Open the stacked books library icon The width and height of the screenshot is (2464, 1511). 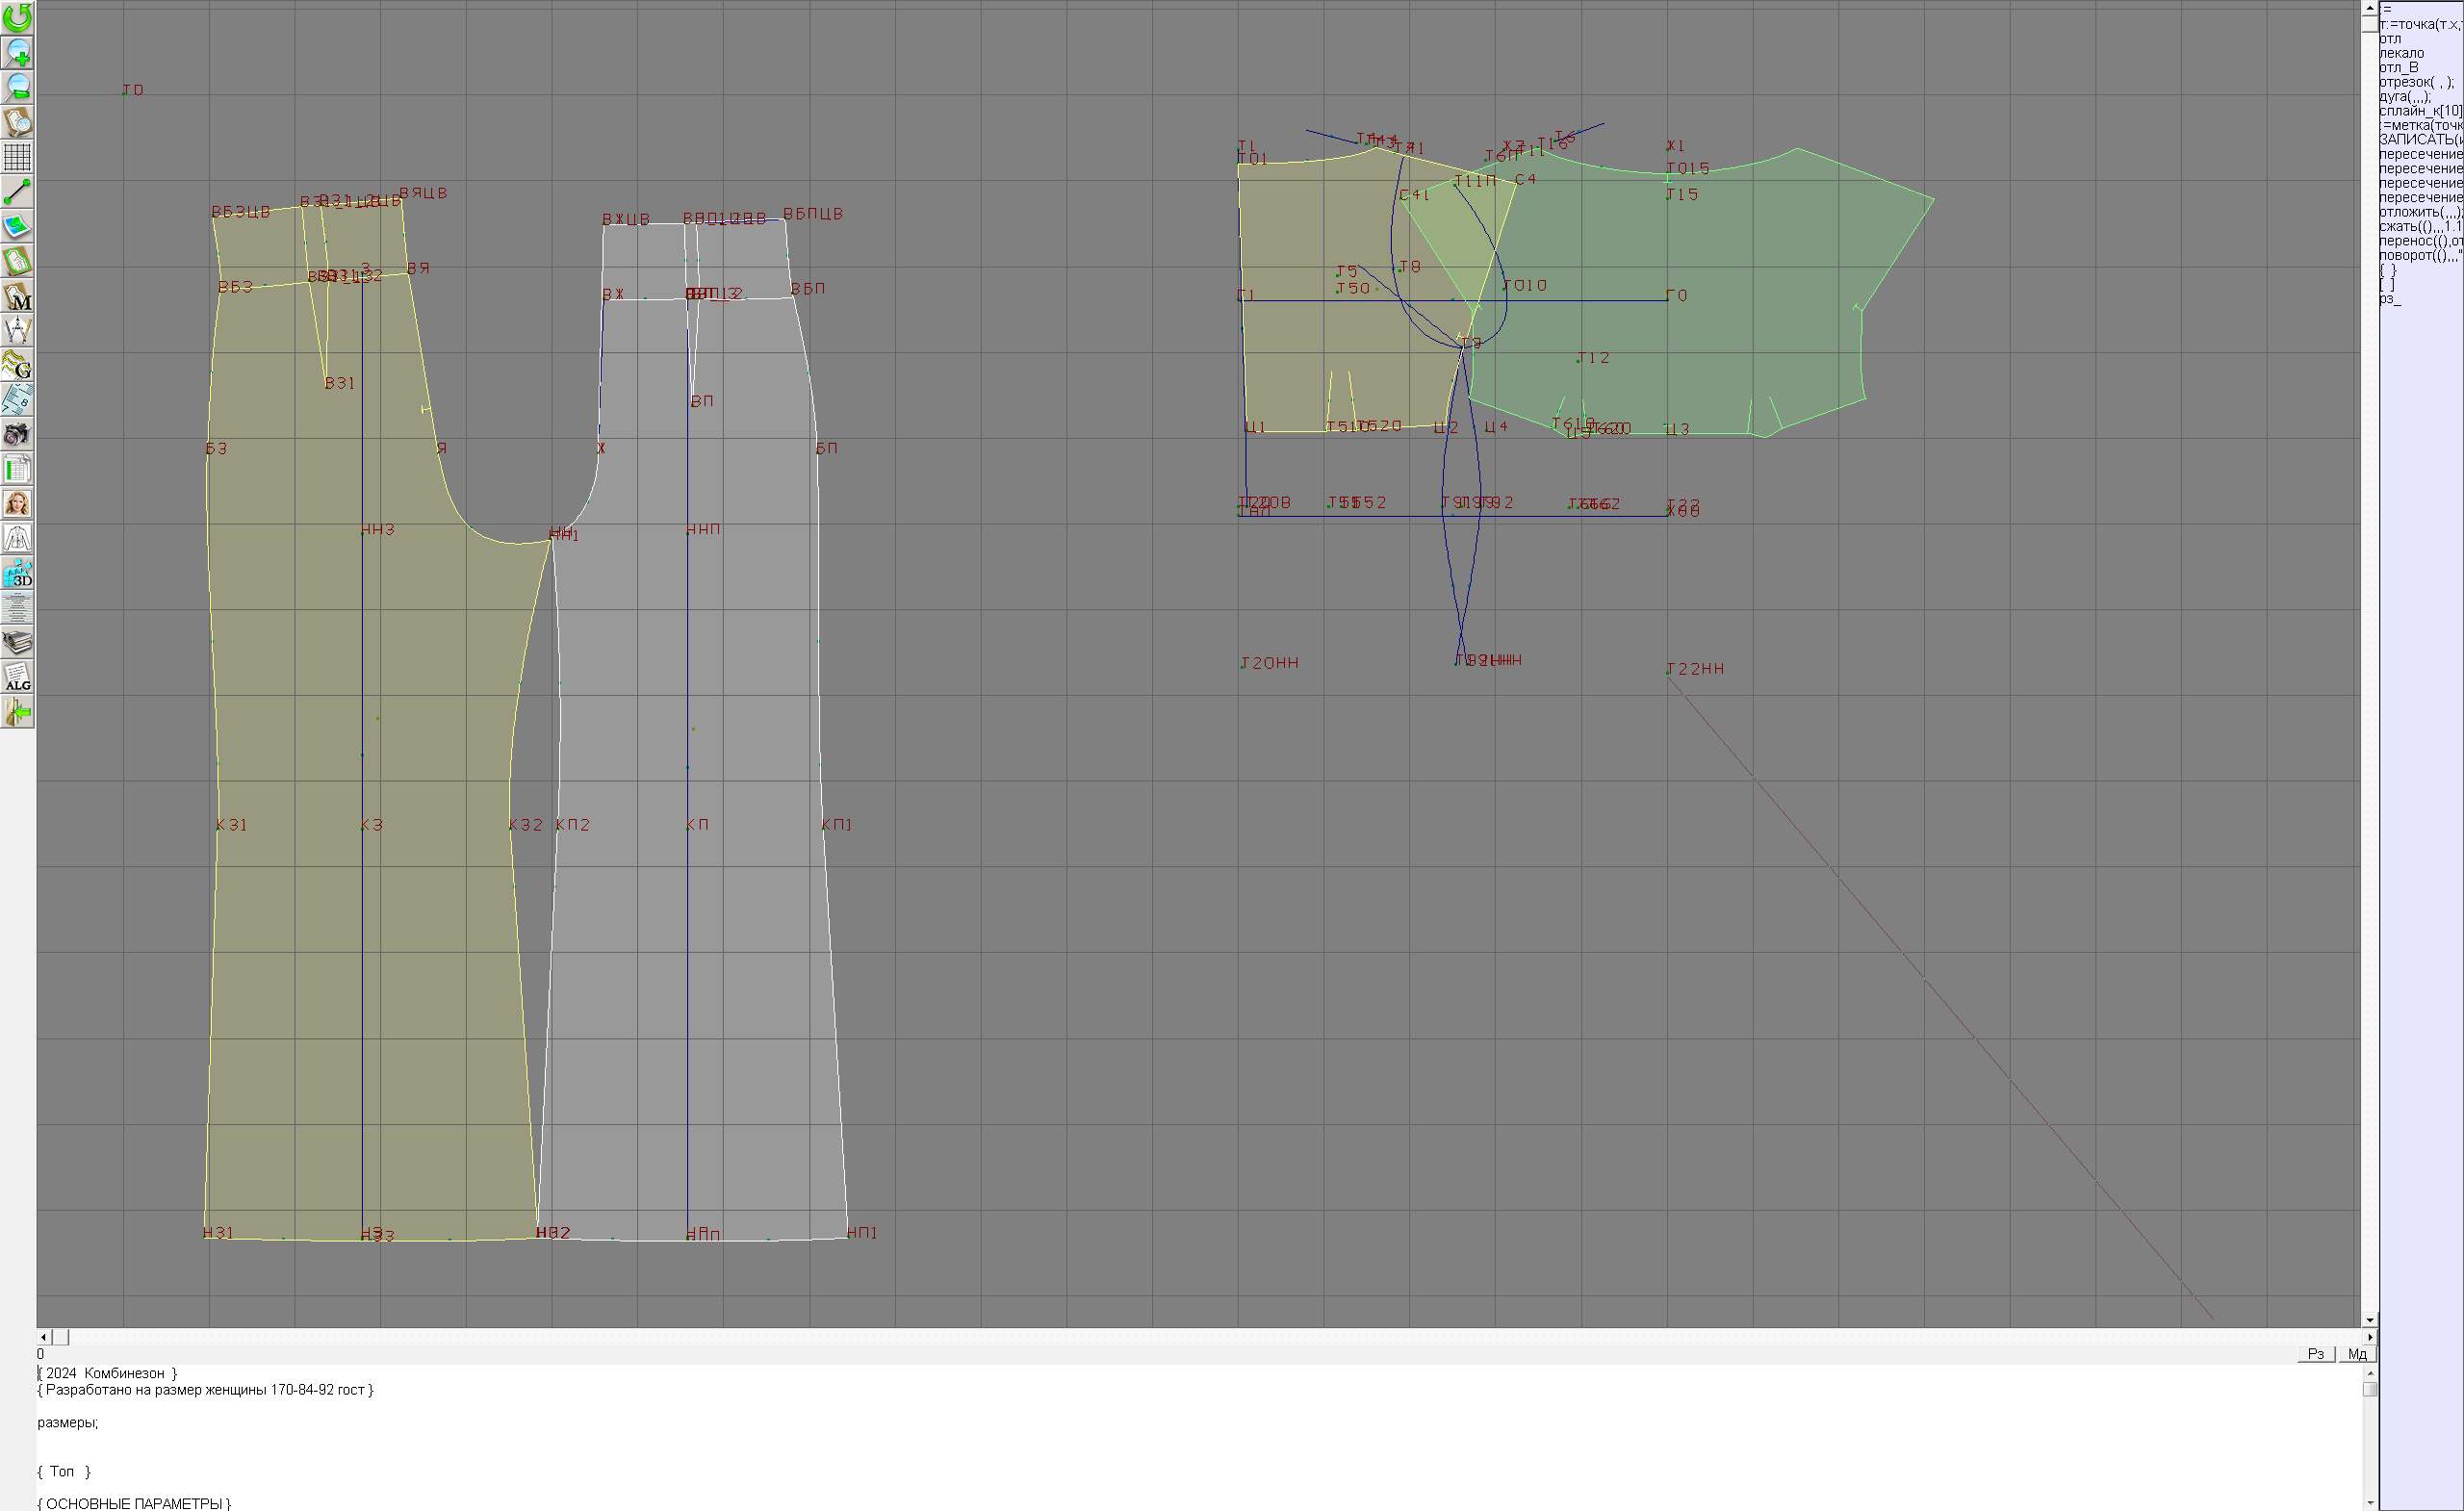[17, 642]
